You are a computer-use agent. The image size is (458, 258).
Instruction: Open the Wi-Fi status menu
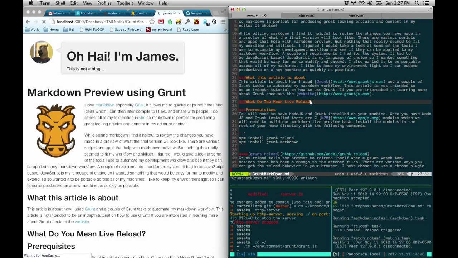coord(362,3)
